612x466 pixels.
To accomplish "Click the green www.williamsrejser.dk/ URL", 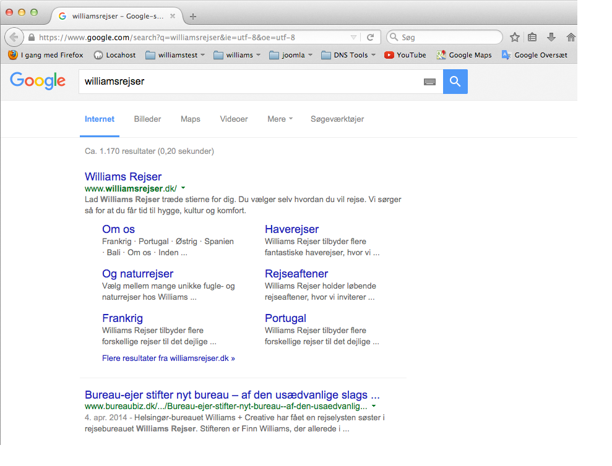I will point(131,189).
